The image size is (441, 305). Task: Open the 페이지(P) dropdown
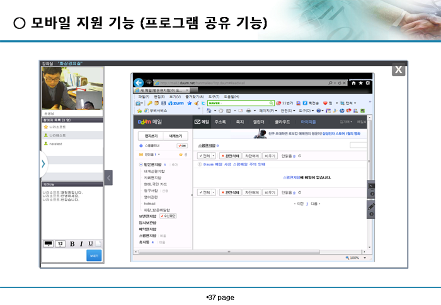268,111
